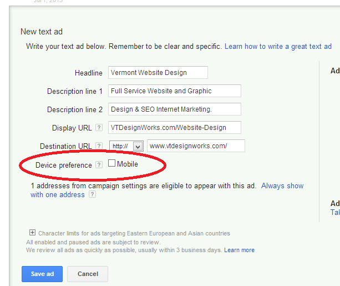This screenshot has width=340, height=286.
Task: Open the Display URL help icon
Action: pos(99,128)
